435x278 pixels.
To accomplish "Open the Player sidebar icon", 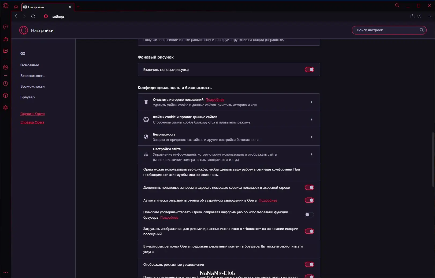I will (x=6, y=67).
